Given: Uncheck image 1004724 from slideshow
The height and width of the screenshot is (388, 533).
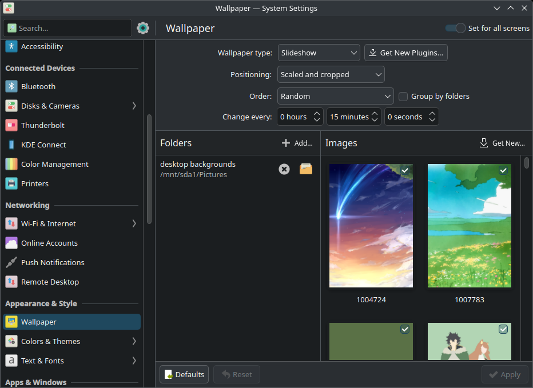Looking at the screenshot, I should 405,170.
